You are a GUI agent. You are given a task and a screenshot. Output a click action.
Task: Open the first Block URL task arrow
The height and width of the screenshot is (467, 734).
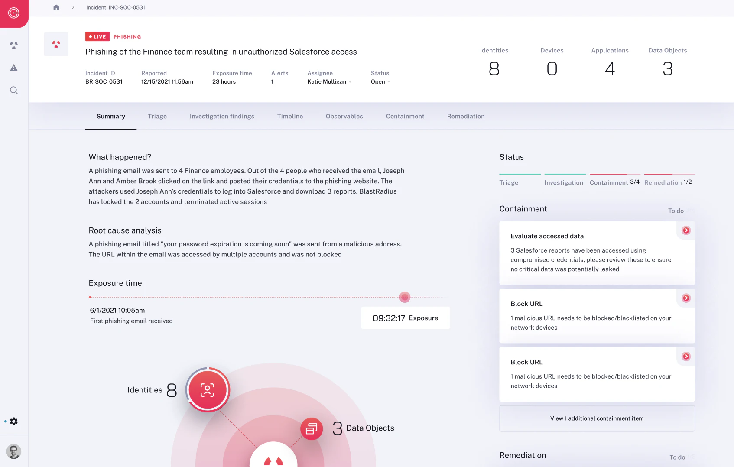686,298
